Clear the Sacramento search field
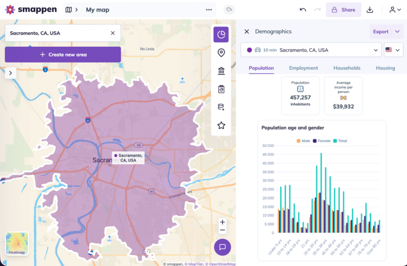This screenshot has height=266, width=407. [x=113, y=33]
